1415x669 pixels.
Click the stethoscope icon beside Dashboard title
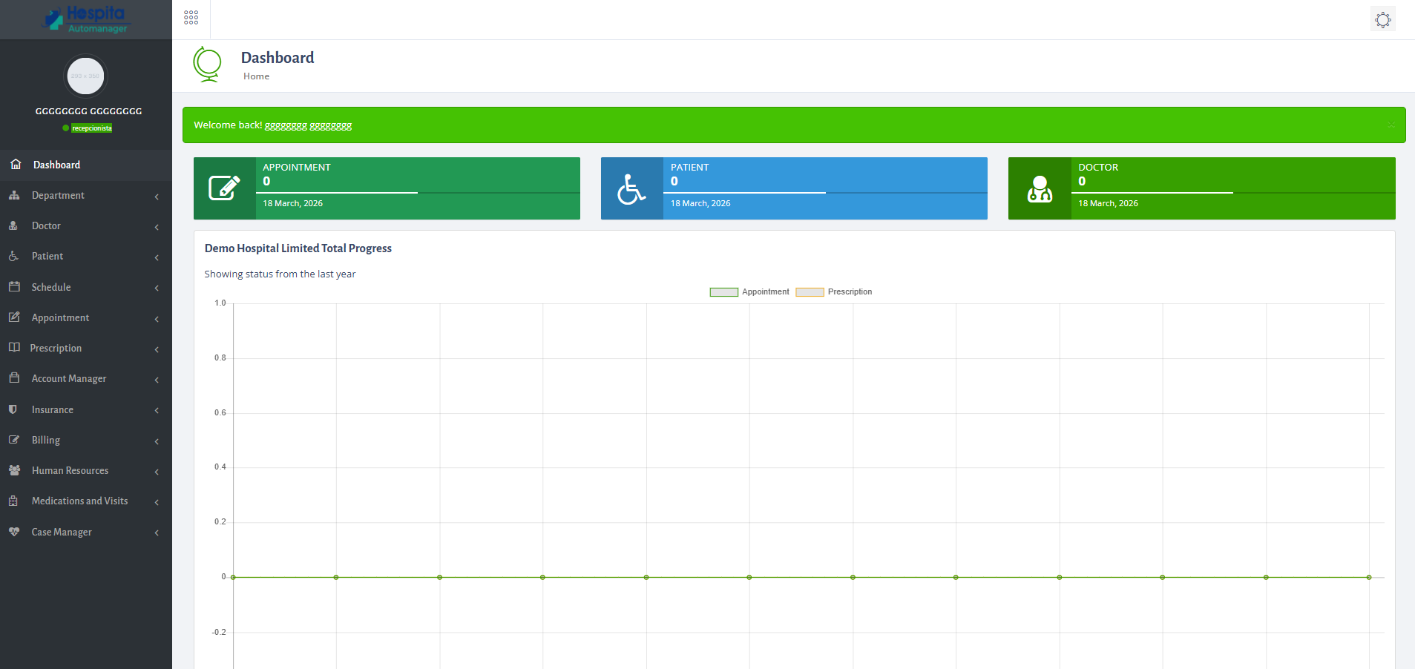click(x=208, y=65)
